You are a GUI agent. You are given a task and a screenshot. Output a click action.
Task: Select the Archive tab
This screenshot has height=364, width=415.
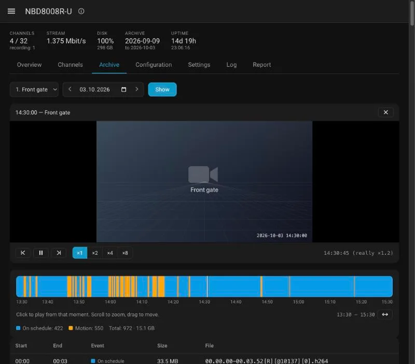click(x=109, y=65)
